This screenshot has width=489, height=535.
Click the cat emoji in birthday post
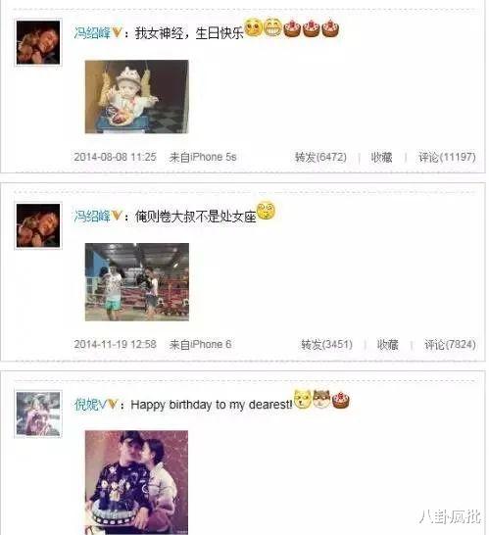(321, 399)
